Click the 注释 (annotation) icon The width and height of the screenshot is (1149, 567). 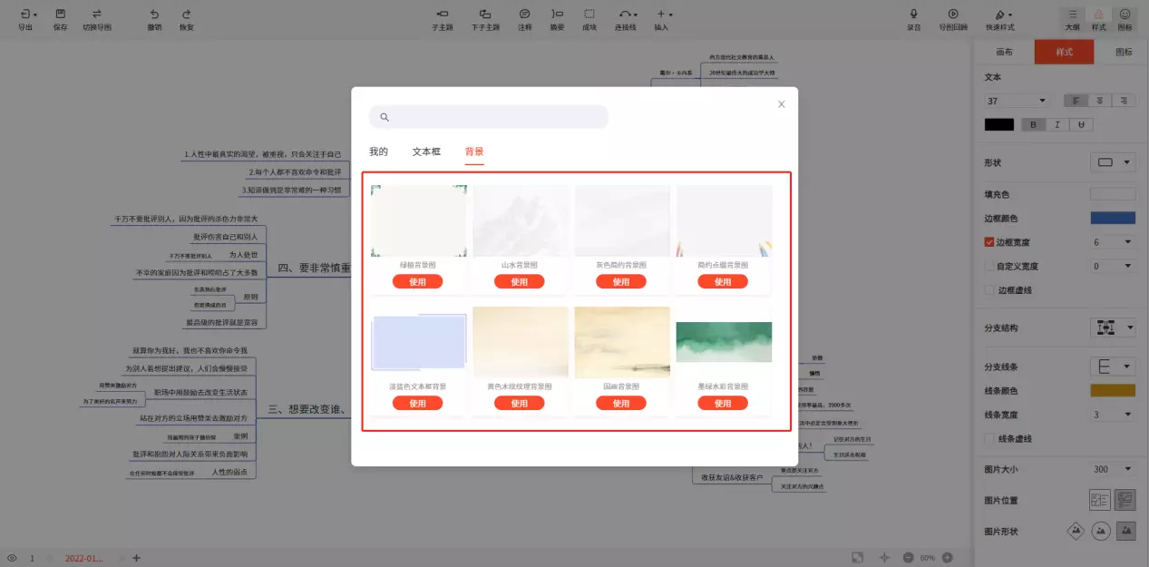pyautogui.click(x=524, y=15)
